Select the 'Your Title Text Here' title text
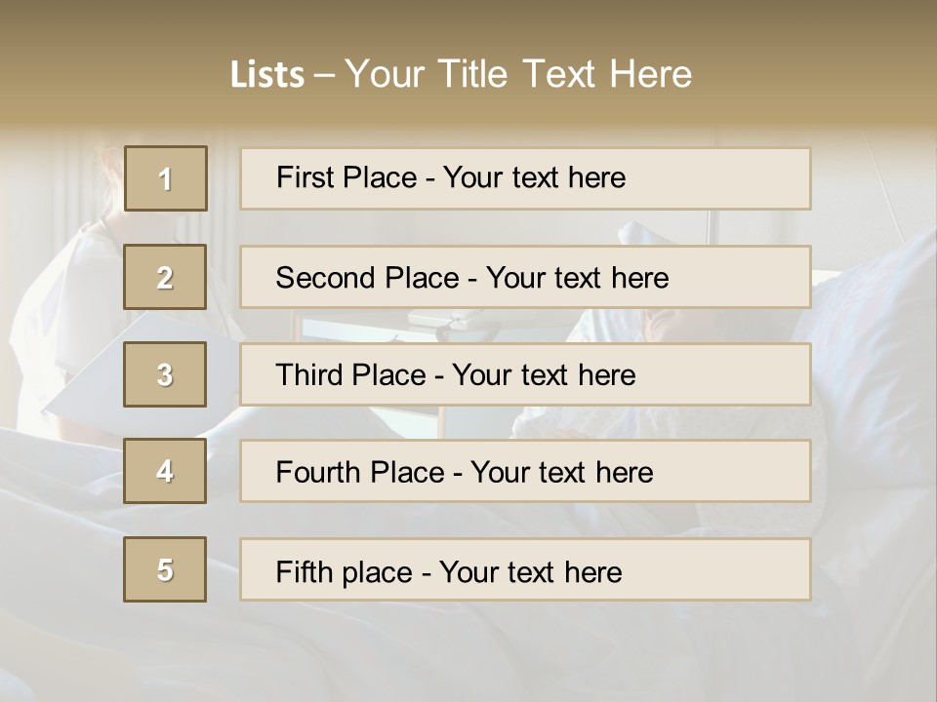The height and width of the screenshot is (702, 937). click(x=518, y=74)
